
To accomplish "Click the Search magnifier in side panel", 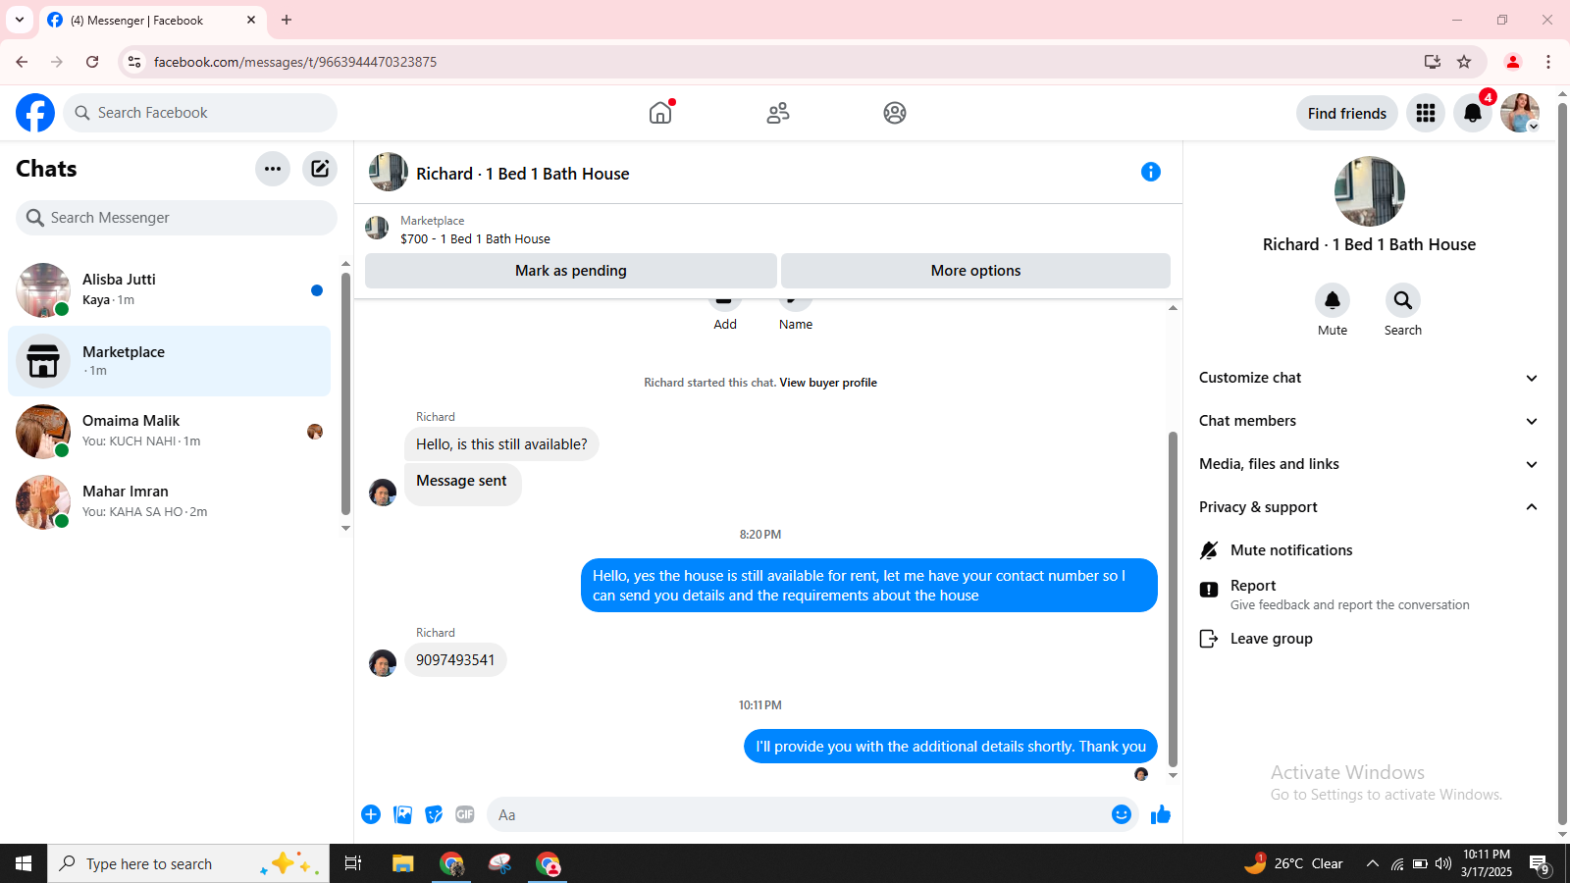I will click(x=1403, y=300).
